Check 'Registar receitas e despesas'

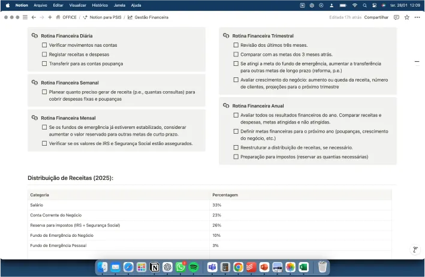point(44,54)
